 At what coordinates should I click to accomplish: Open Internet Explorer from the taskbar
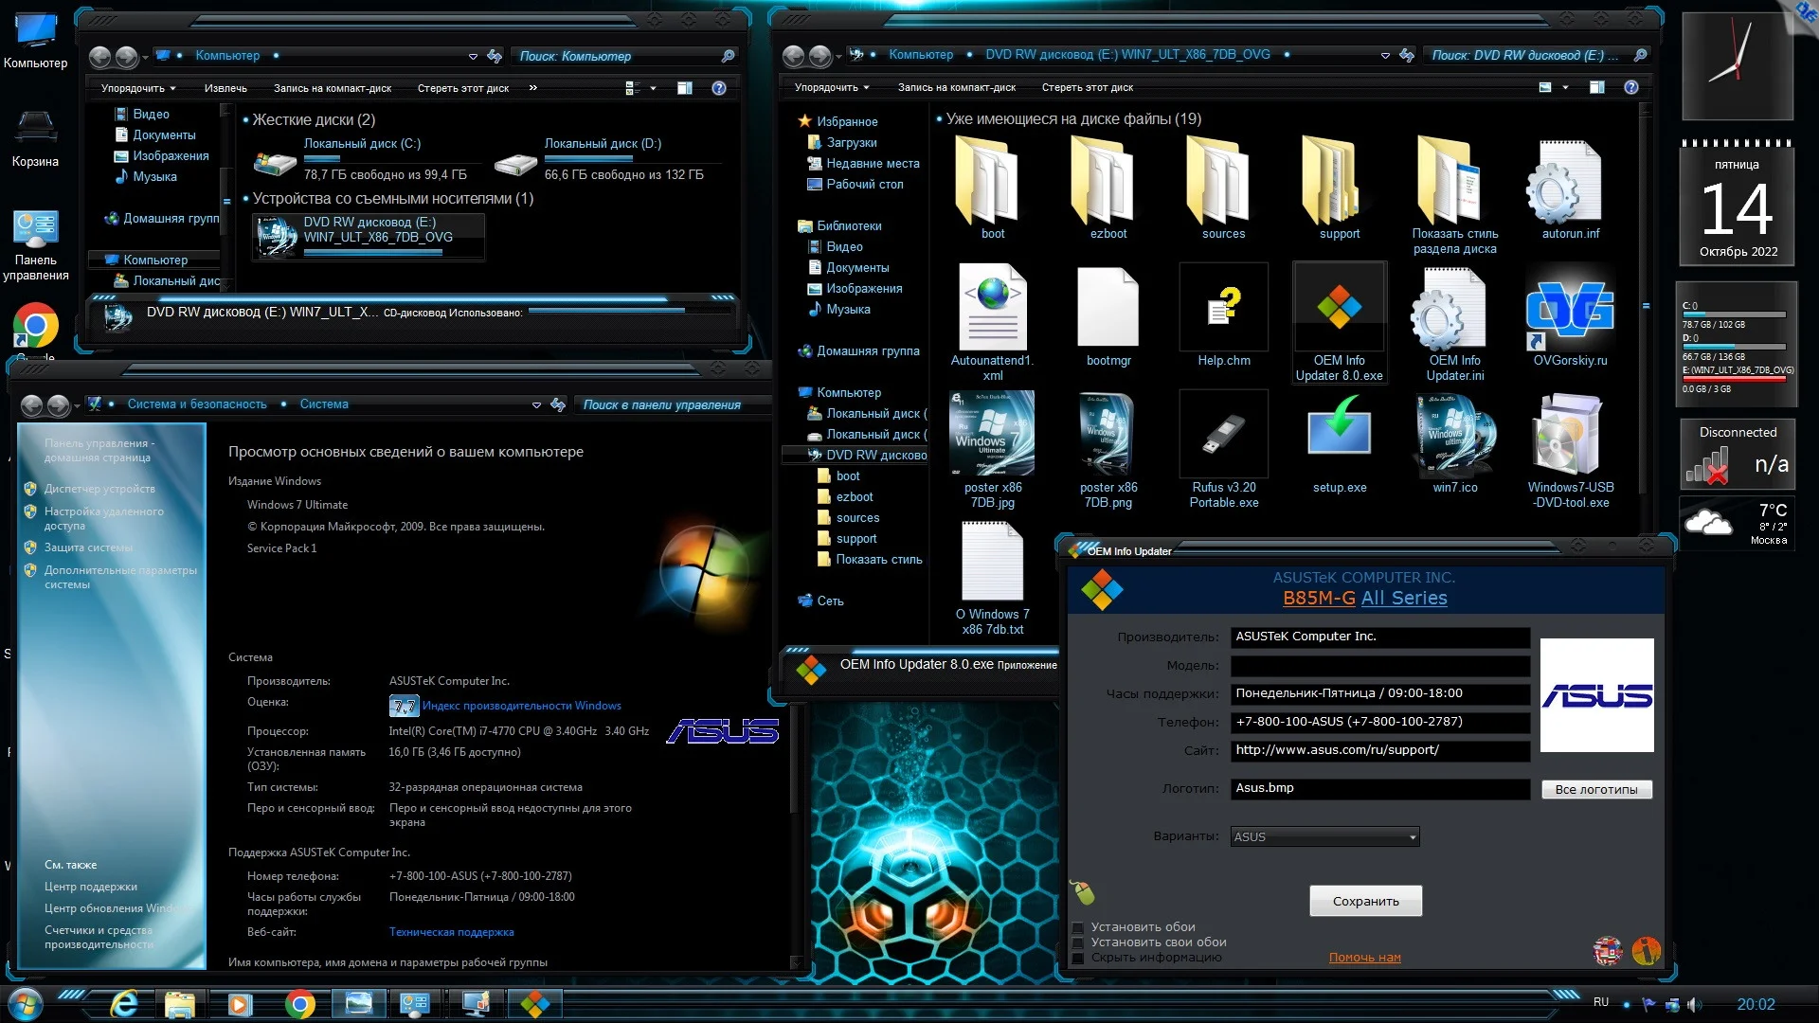[124, 1004]
